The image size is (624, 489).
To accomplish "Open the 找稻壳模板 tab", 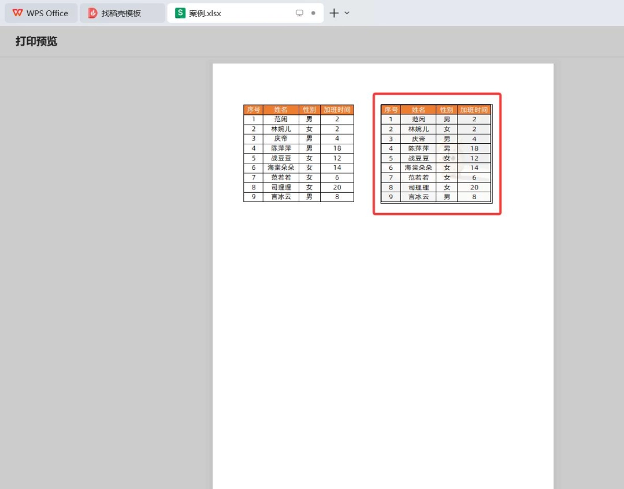I will point(122,13).
